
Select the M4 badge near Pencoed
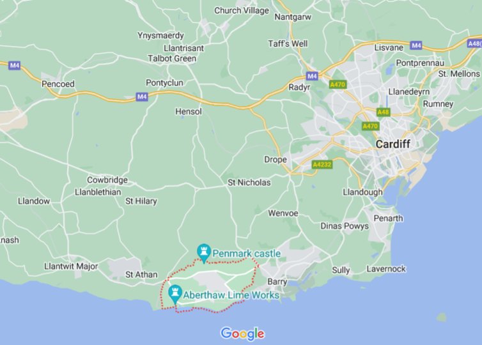(x=15, y=65)
